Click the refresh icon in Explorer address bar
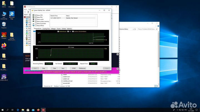 coord(135,29)
